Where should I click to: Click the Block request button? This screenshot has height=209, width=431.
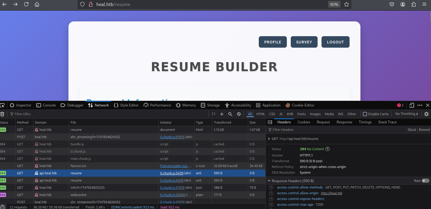(x=412, y=130)
